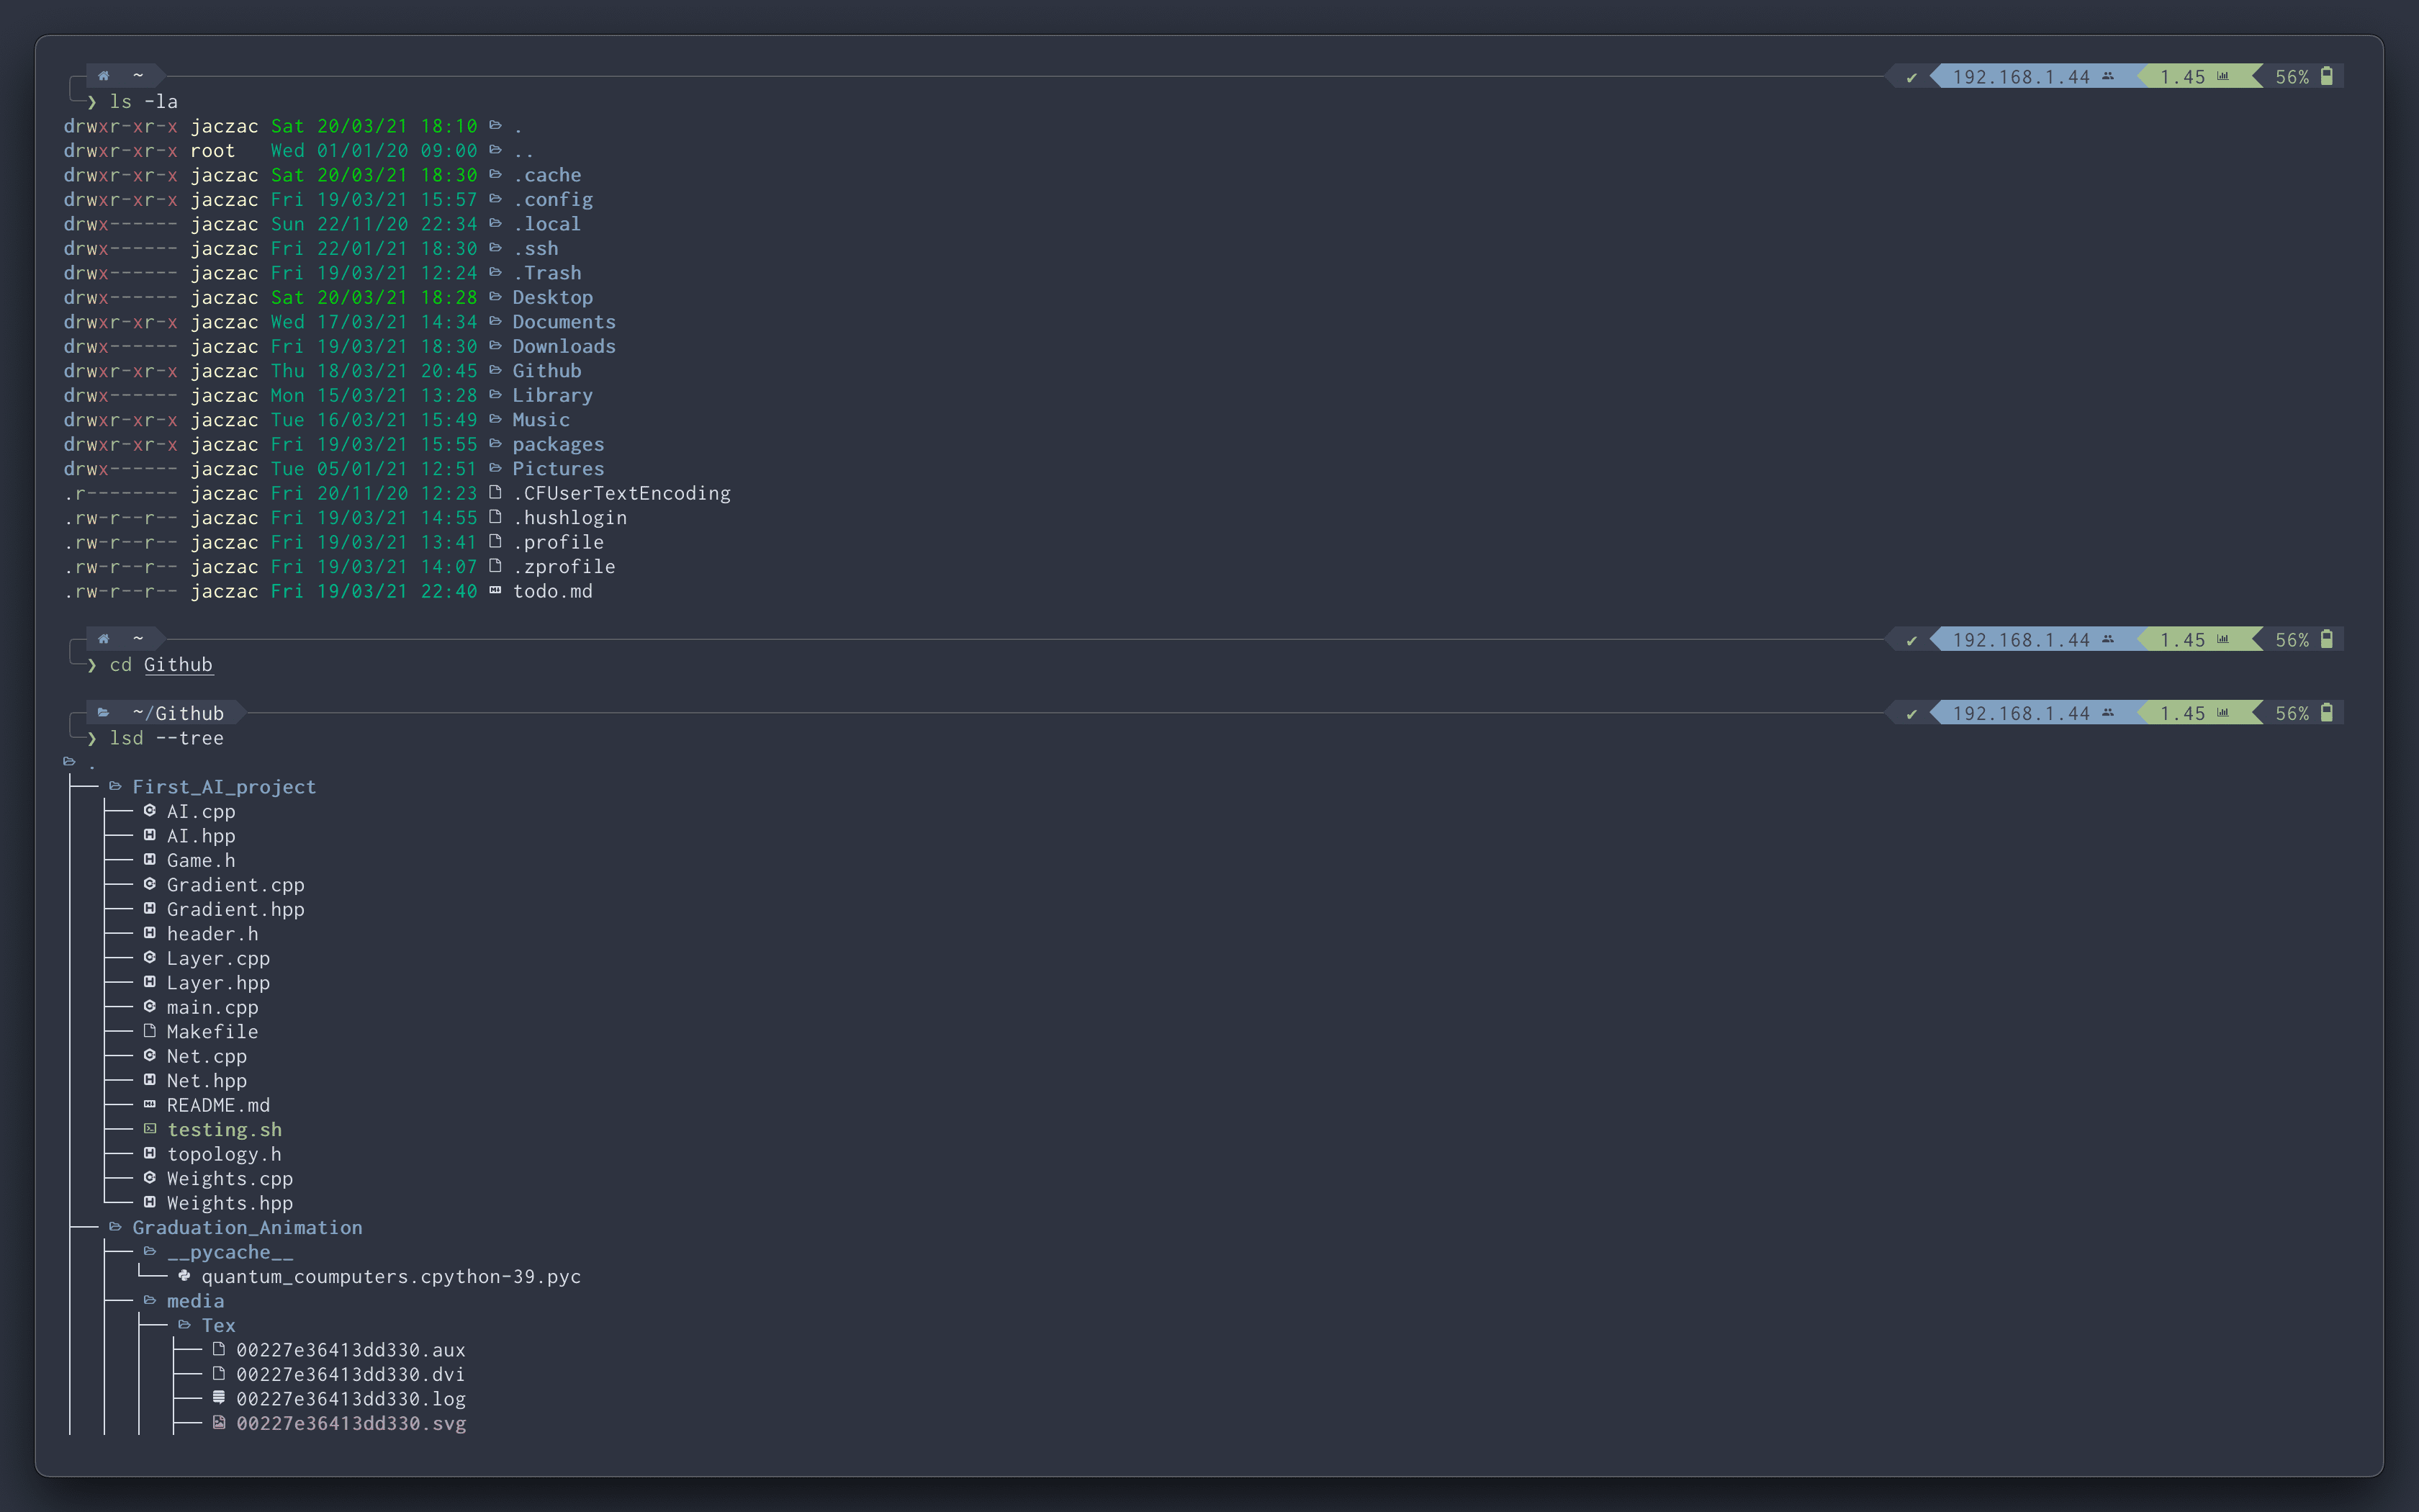Select the main.cpp file name
Viewport: 2419px width, 1512px height.
point(212,1007)
